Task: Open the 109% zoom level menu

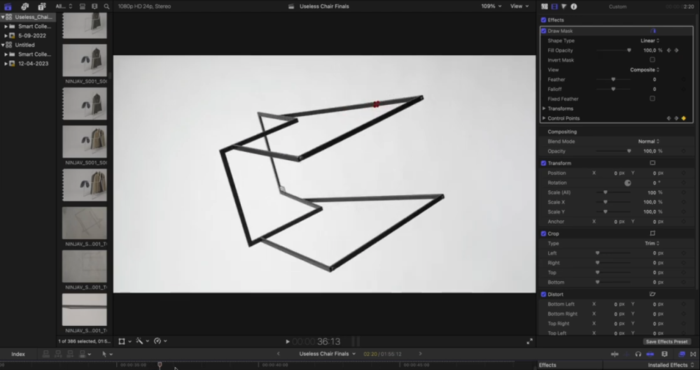Action: point(490,6)
